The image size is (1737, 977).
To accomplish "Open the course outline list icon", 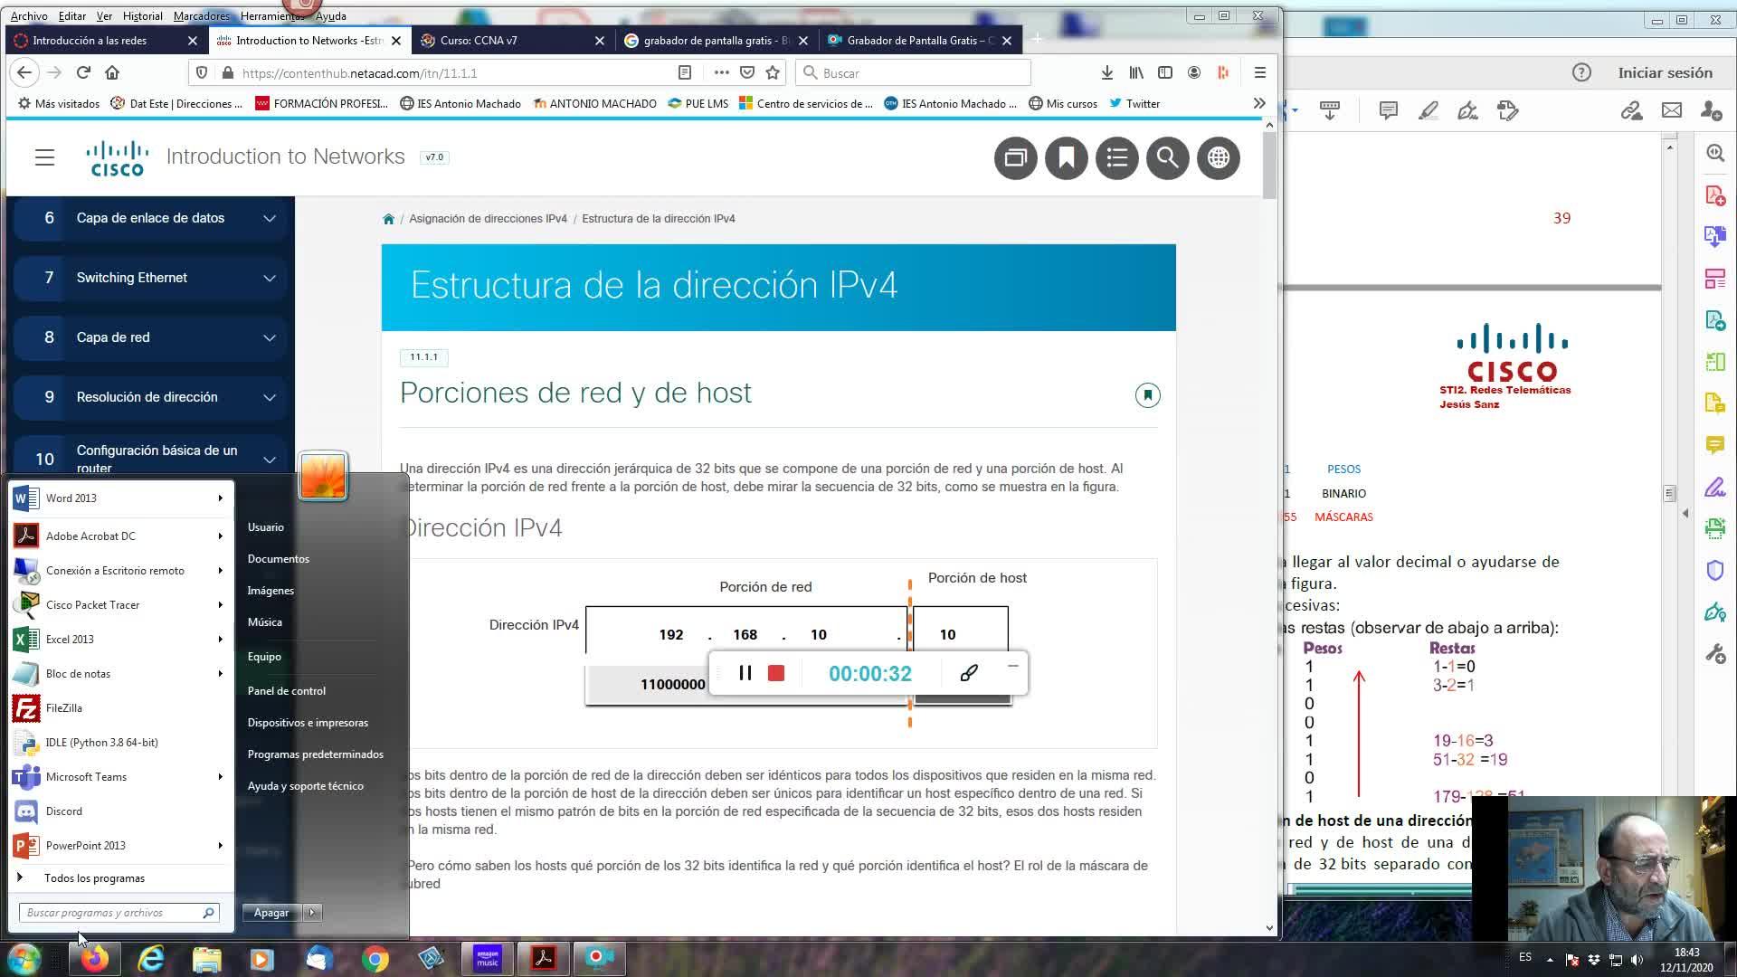I will pos(1116,158).
